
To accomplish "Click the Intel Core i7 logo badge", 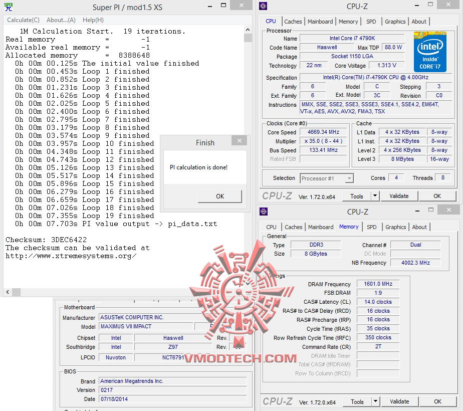I will click(430, 52).
